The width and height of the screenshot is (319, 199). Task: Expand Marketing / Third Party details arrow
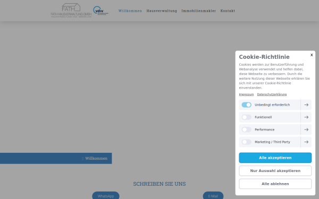click(x=306, y=142)
